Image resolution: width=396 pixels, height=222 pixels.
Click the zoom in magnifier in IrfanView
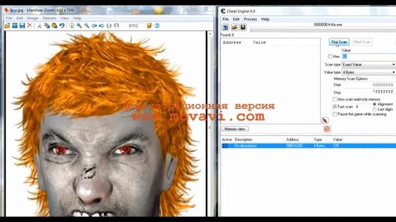pyautogui.click(x=79, y=25)
